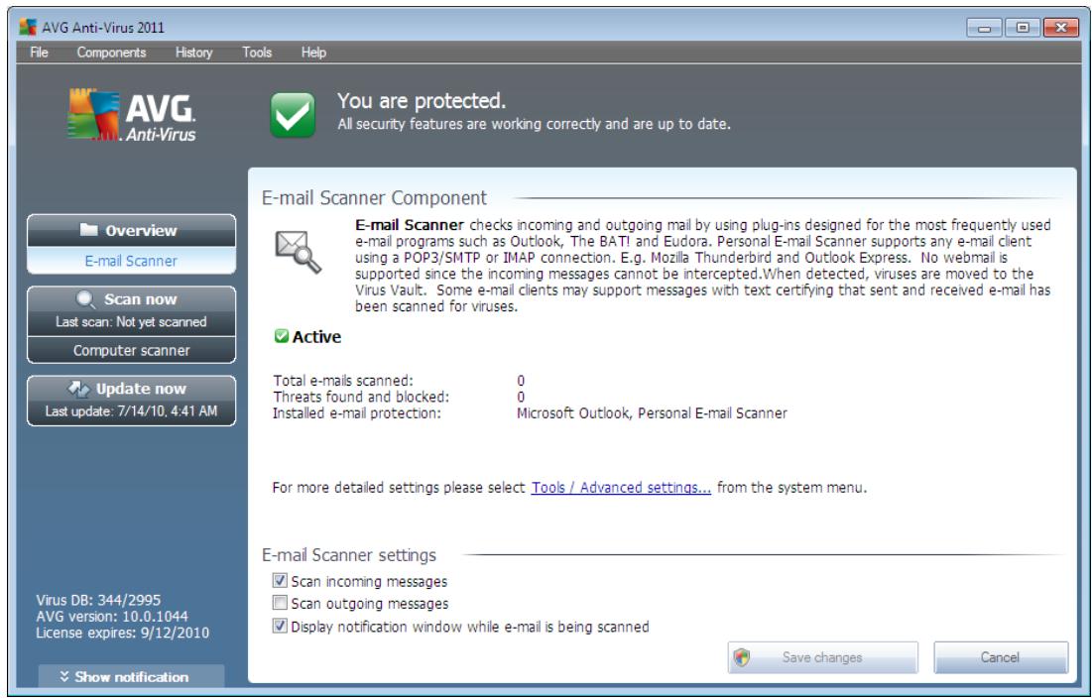Click 'E-mail Scanner Component' heading

pos(374,198)
